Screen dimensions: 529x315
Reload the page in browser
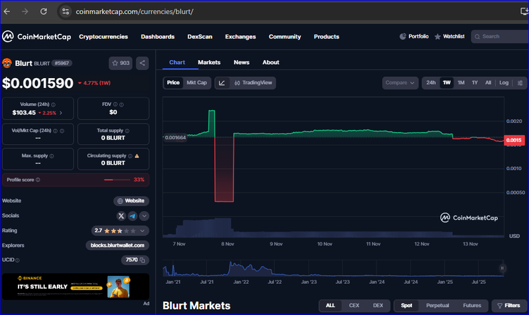pyautogui.click(x=44, y=11)
